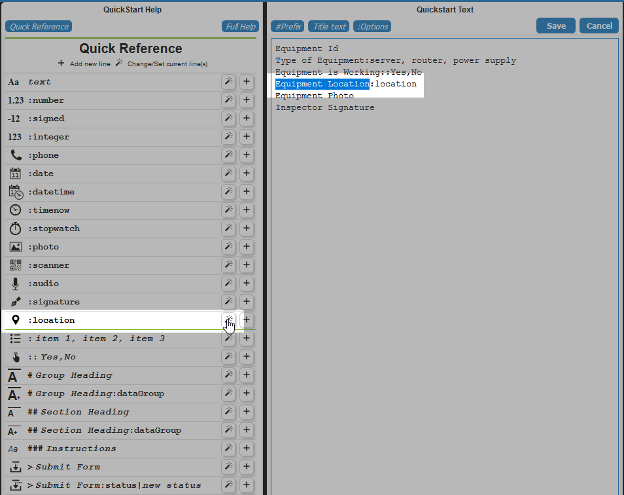This screenshot has width=624, height=495.
Task: Add a :signed line with its plus icon
Action: point(247,119)
